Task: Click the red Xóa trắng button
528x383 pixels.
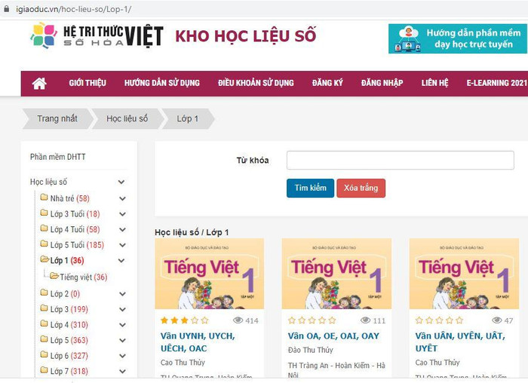Action: coord(361,188)
